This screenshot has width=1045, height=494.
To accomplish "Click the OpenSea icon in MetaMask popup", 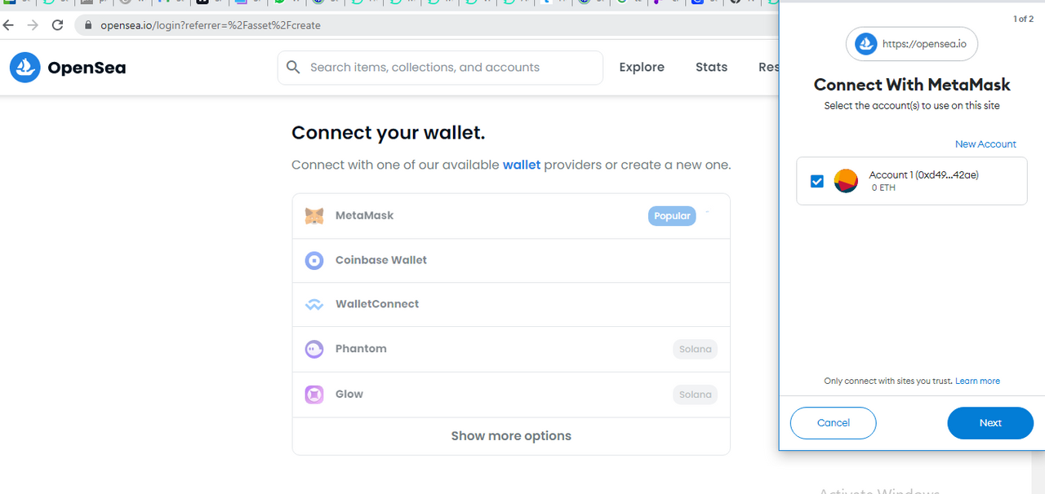I will (865, 44).
